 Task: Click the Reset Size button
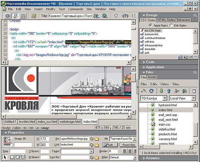click(x=129, y=145)
